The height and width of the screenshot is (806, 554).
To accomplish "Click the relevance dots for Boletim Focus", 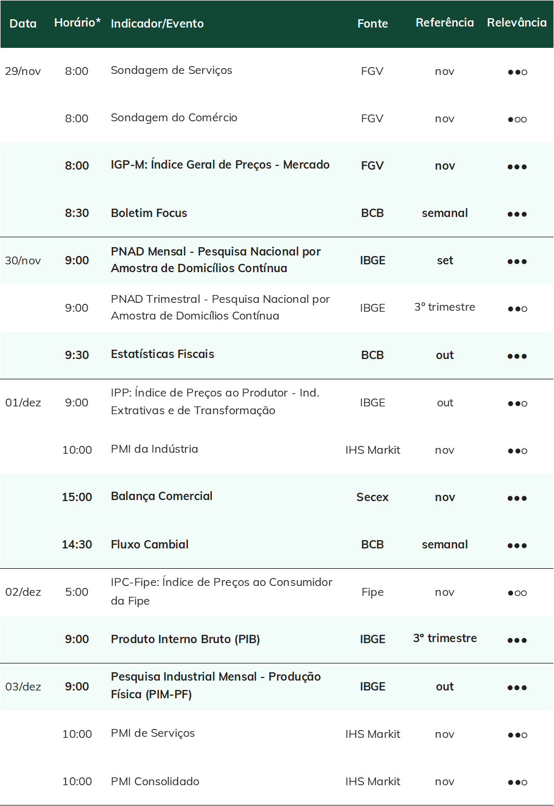I will click(517, 214).
